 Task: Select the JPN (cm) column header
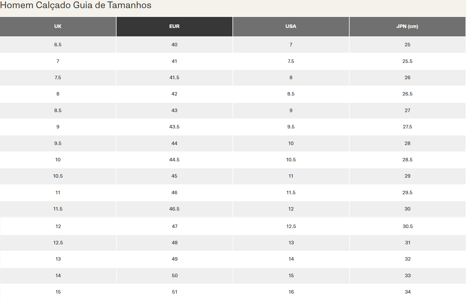pyautogui.click(x=407, y=27)
